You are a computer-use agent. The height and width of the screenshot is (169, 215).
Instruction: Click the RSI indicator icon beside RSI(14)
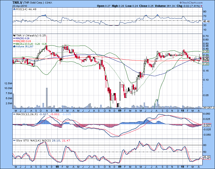tap(14, 9)
